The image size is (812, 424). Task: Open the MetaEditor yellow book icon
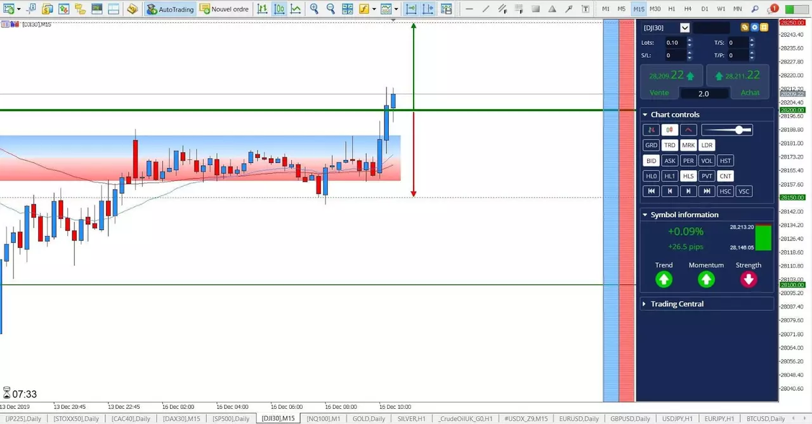(x=132, y=10)
